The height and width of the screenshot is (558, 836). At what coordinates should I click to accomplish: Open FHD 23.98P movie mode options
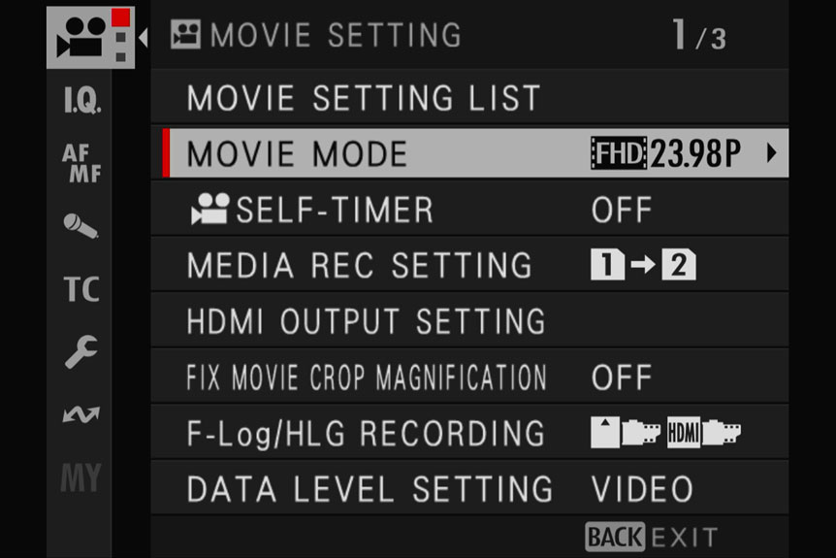point(666,153)
